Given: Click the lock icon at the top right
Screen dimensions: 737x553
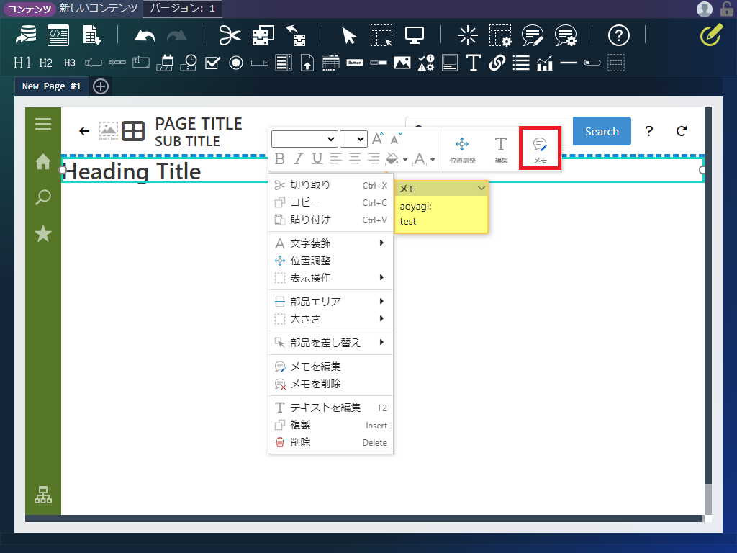Looking at the screenshot, I should [x=727, y=9].
